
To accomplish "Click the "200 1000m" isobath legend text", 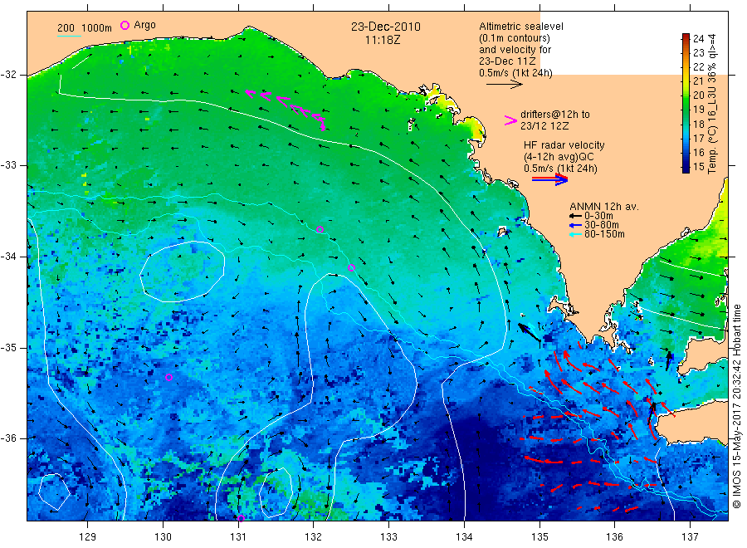I will point(85,28).
